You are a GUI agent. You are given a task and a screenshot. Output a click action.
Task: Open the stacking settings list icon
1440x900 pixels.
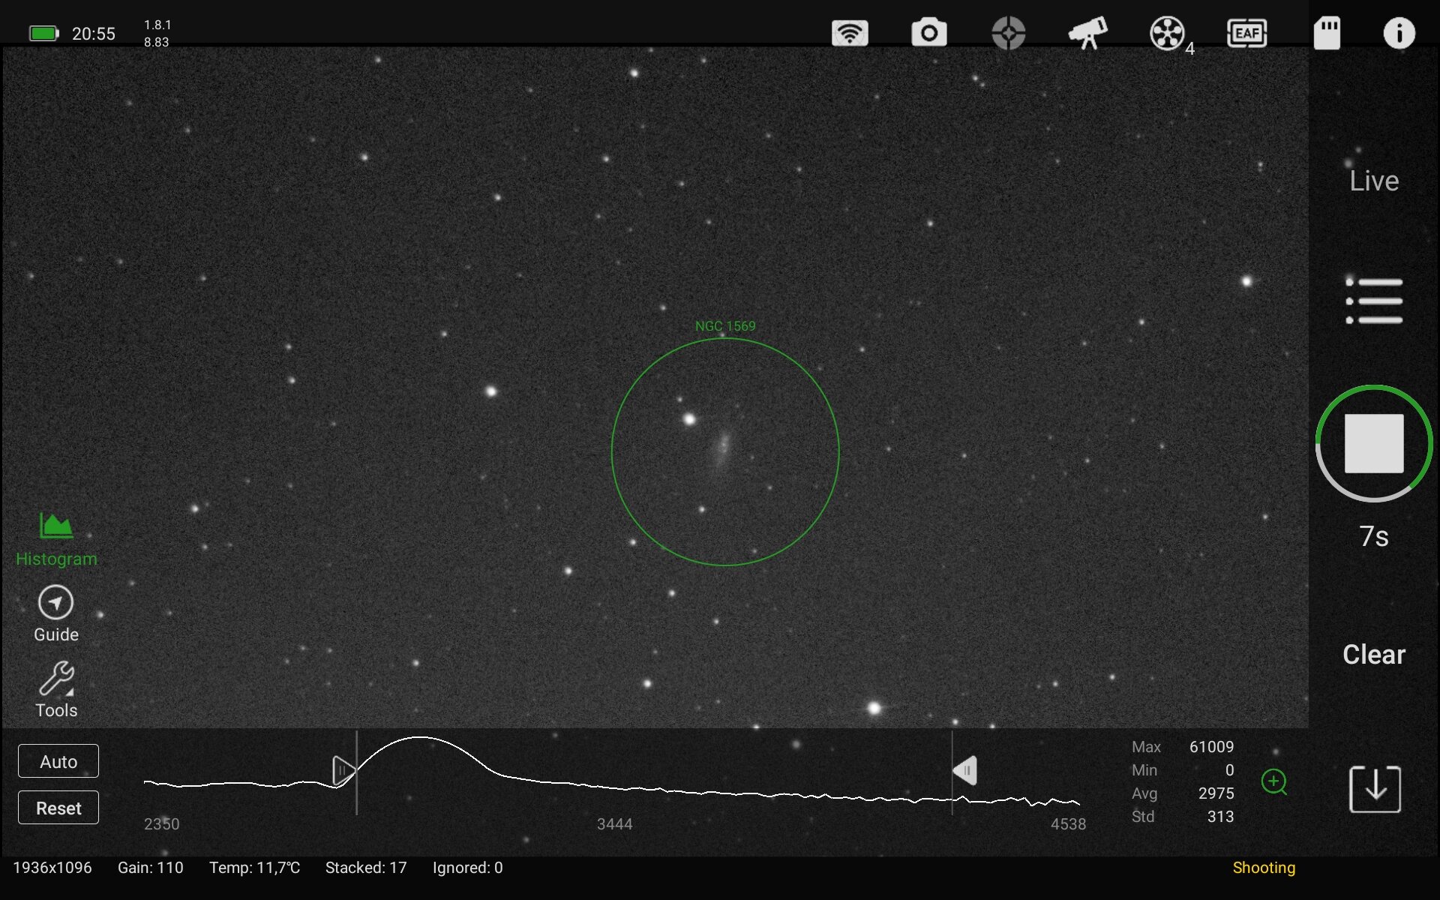(x=1373, y=301)
